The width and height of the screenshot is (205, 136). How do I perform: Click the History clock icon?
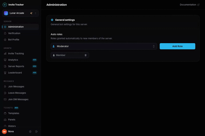point(5,126)
